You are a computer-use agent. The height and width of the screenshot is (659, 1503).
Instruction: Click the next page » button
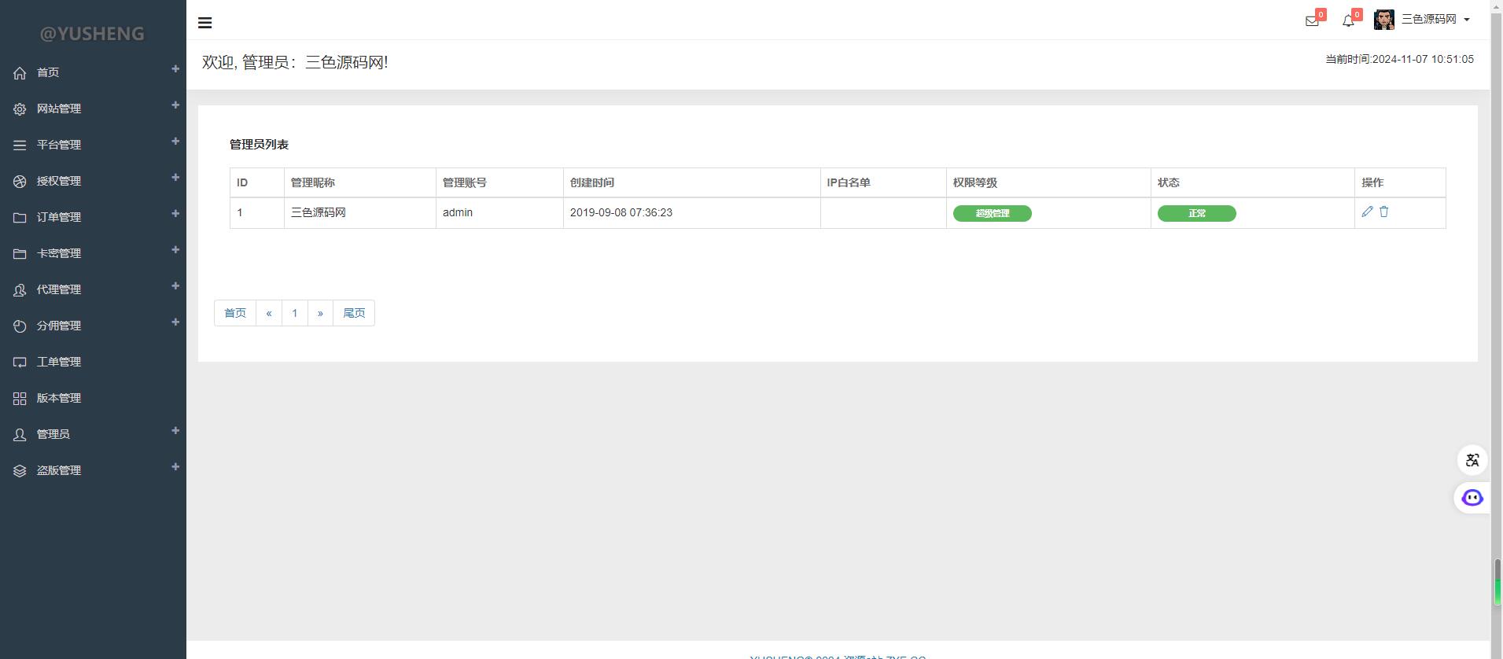320,313
